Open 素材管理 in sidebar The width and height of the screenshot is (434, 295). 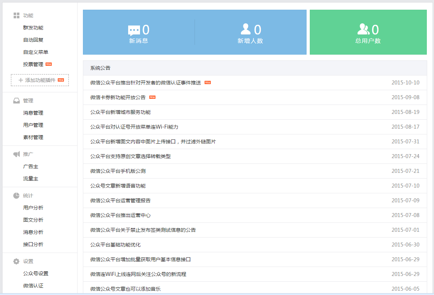33,137
